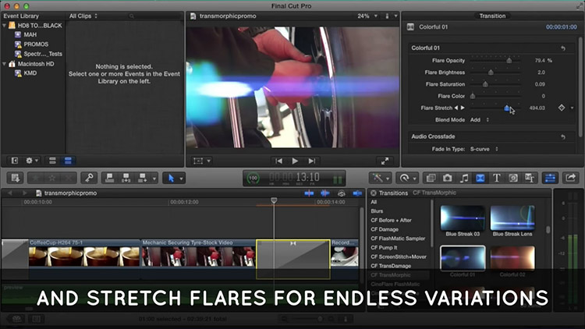Toggle solo in the timeline

[342, 193]
